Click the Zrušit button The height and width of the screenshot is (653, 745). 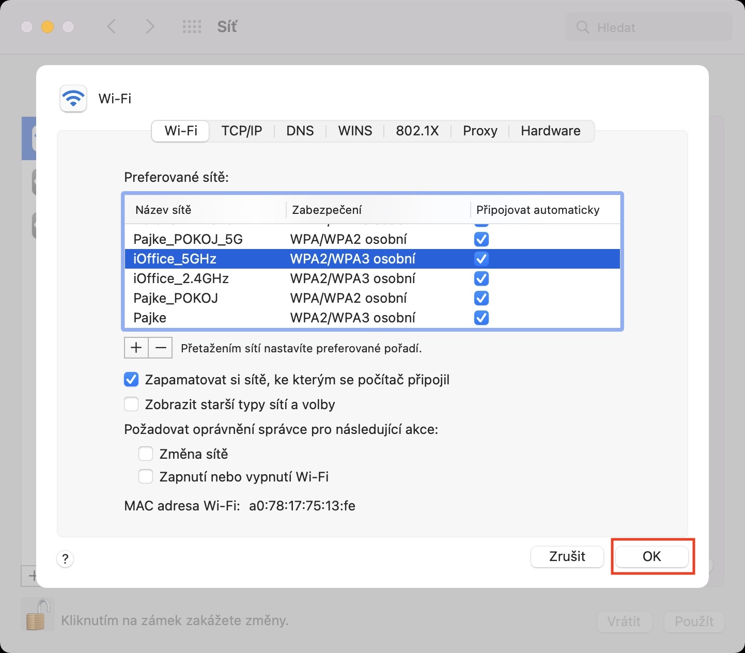click(567, 556)
